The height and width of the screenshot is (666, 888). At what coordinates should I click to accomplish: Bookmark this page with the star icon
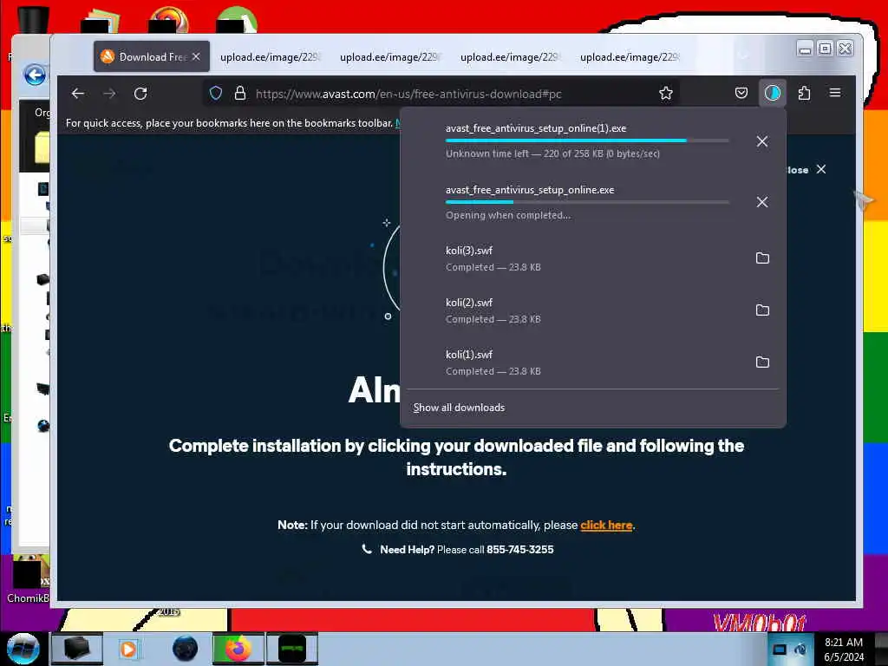point(666,94)
